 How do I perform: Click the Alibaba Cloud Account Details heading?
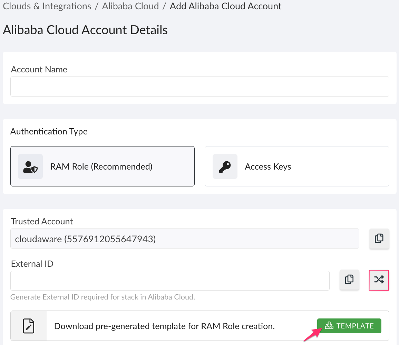click(x=85, y=30)
